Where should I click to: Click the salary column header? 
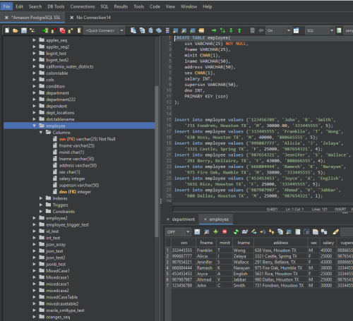click(x=328, y=243)
